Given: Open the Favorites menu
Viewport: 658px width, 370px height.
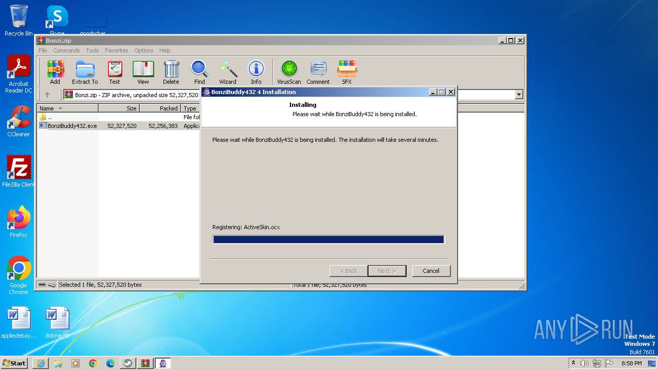Looking at the screenshot, I should coord(117,50).
